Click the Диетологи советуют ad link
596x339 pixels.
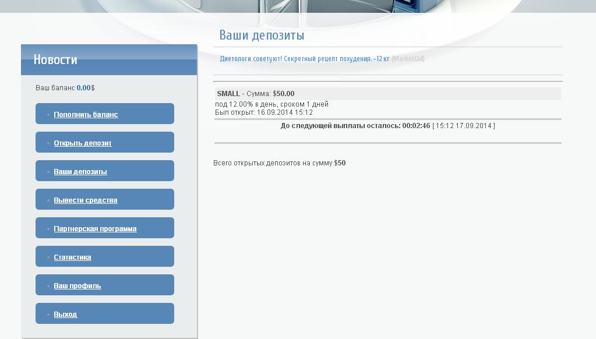[x=305, y=58]
